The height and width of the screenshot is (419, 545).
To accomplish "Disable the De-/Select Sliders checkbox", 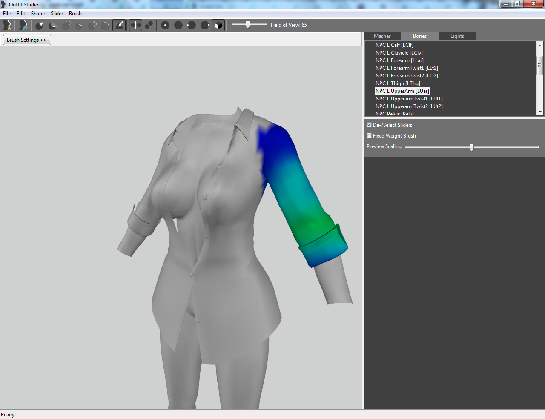I will click(x=369, y=125).
